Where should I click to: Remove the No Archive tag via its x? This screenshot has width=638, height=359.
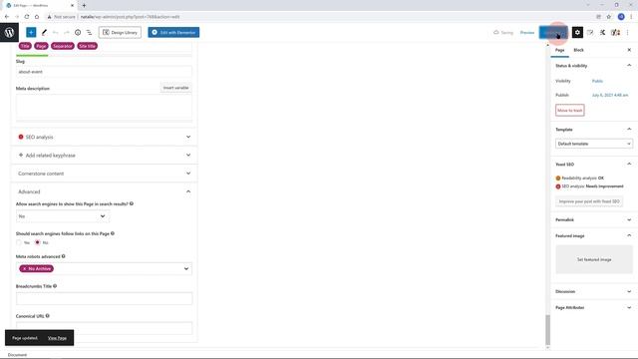pyautogui.click(x=24, y=268)
